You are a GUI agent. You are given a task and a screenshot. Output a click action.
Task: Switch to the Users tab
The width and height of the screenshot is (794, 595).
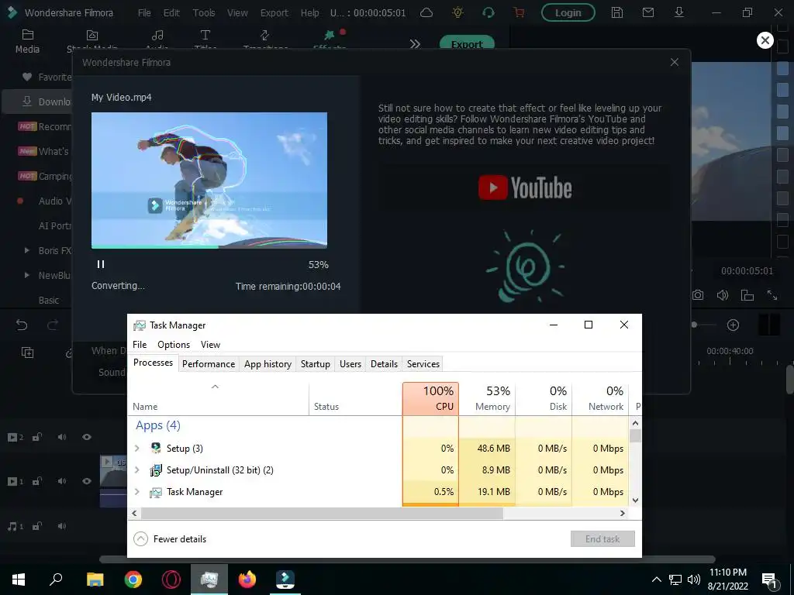pos(350,364)
